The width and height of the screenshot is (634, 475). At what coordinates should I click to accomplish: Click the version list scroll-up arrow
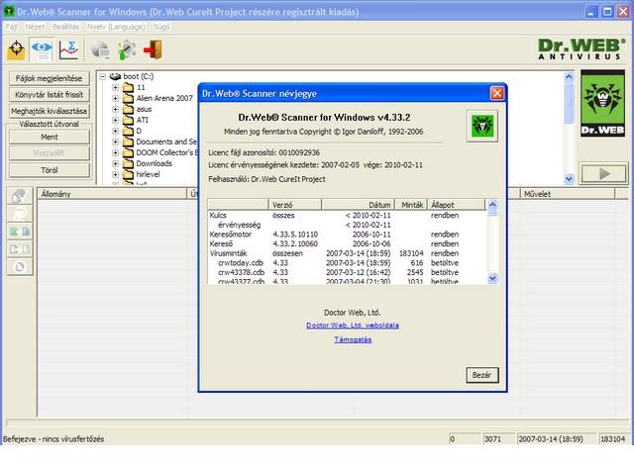492,205
